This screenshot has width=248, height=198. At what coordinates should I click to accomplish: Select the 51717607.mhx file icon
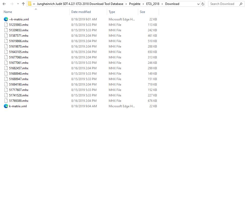click(6, 90)
